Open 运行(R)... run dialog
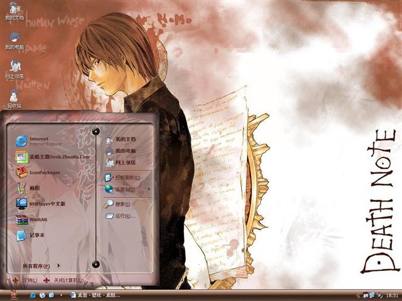Image resolution: width=402 pixels, height=301 pixels. pyautogui.click(x=120, y=216)
